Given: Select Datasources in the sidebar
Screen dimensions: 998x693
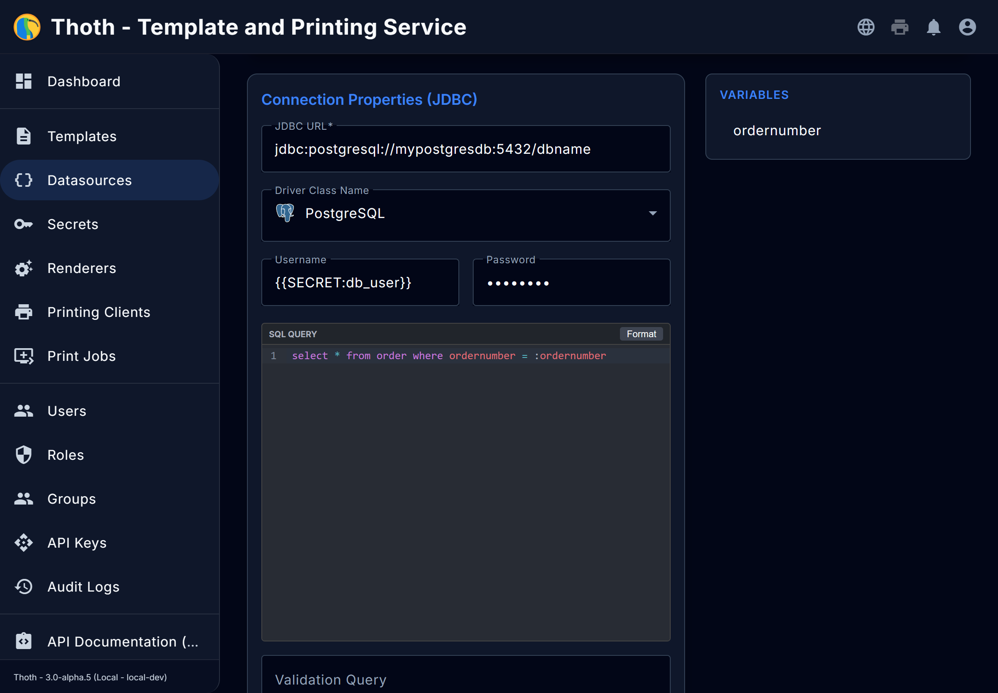Looking at the screenshot, I should click(110, 180).
